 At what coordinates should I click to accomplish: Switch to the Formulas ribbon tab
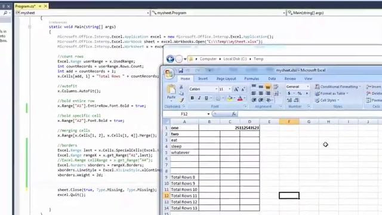click(x=252, y=78)
